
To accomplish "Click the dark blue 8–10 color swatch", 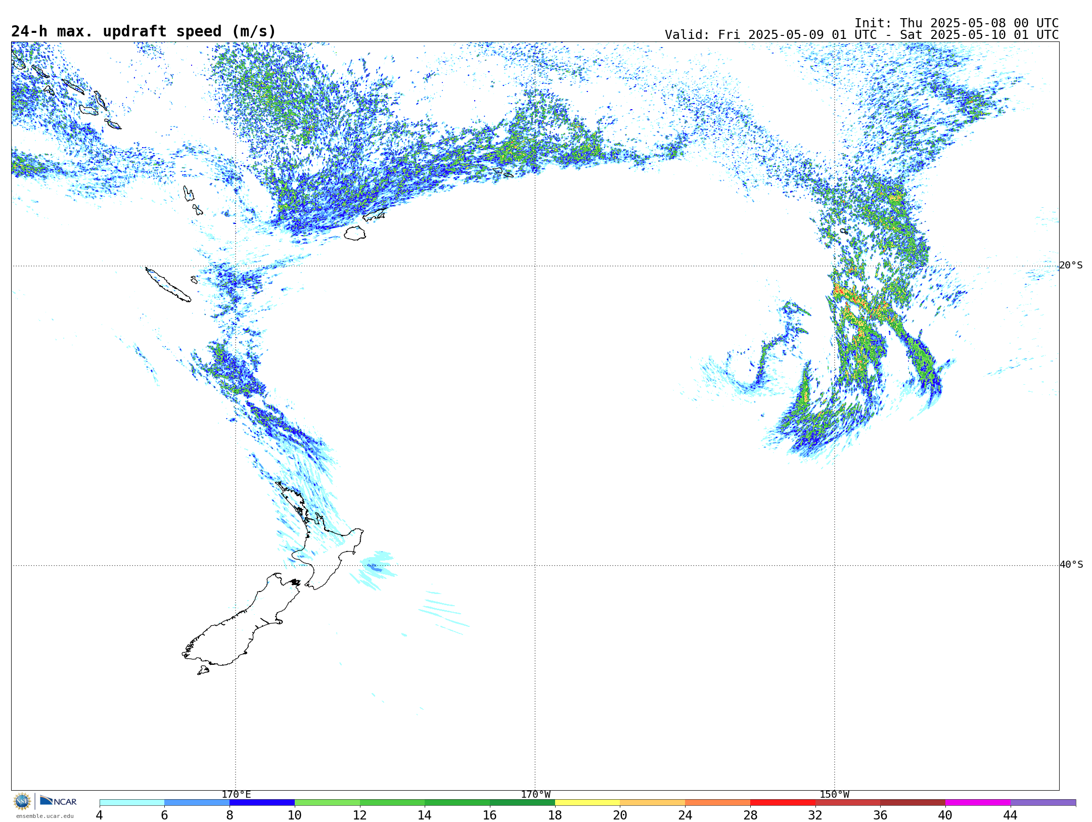I will point(262,803).
